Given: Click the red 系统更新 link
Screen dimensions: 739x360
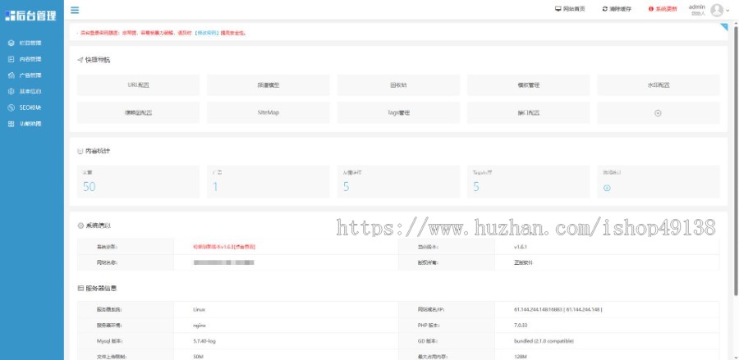Looking at the screenshot, I should [x=666, y=9].
